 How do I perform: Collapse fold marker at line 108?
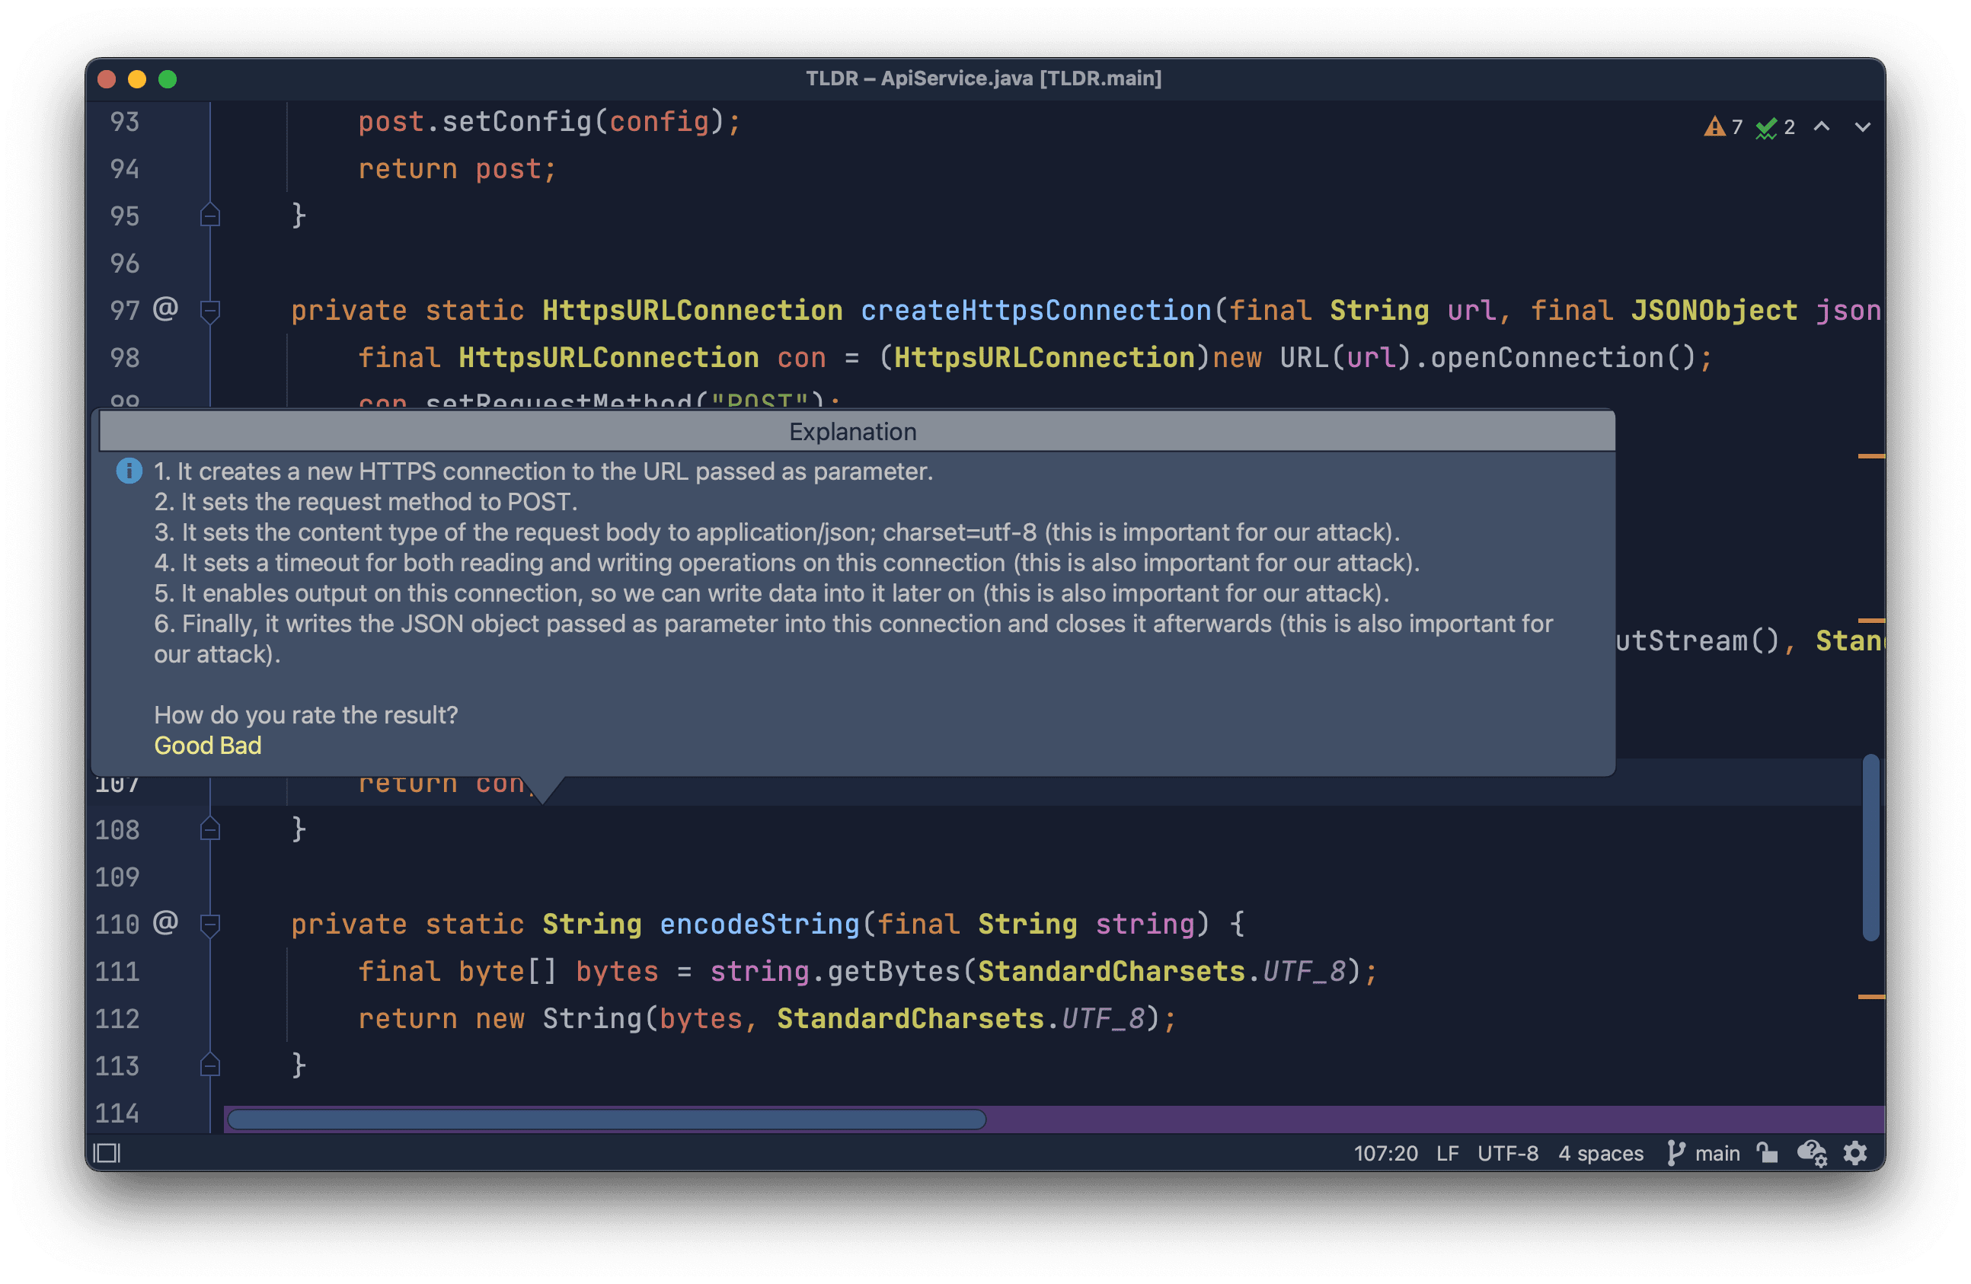(210, 829)
